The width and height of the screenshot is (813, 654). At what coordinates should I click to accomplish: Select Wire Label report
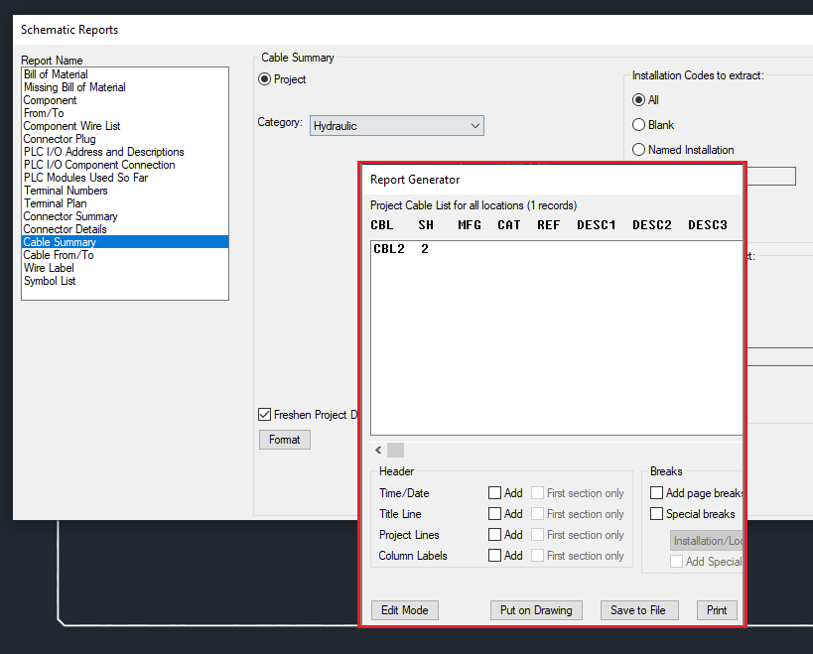point(125,268)
